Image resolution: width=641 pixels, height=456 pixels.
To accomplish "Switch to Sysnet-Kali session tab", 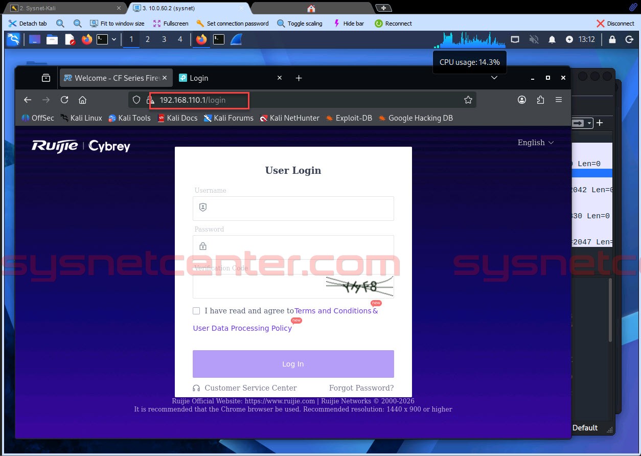I will click(64, 8).
